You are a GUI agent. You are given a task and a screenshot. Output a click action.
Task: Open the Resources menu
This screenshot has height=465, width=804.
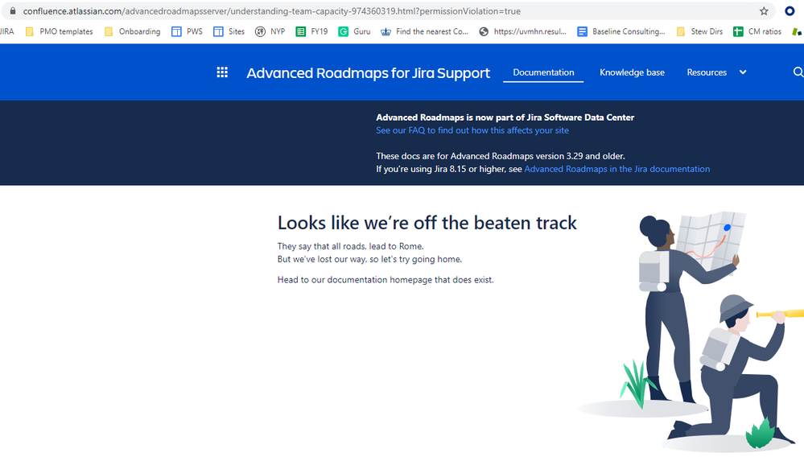click(x=707, y=72)
